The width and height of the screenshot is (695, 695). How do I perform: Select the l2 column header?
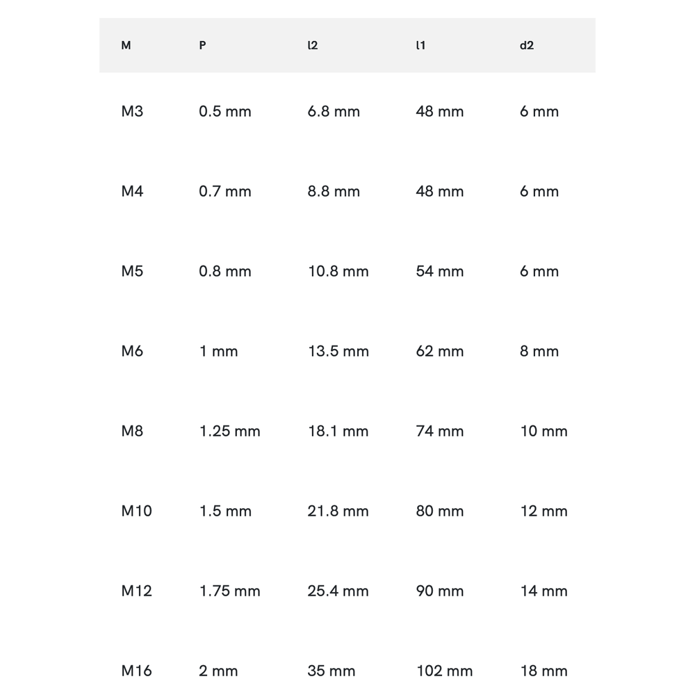click(313, 46)
